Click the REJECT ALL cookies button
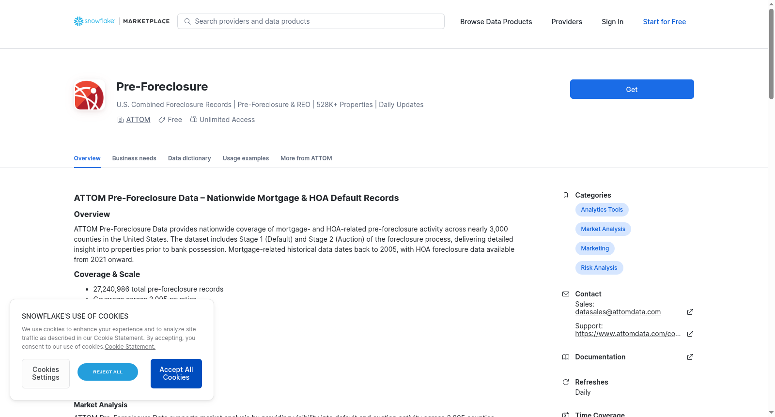Image resolution: width=775 pixels, height=417 pixels. click(x=108, y=372)
